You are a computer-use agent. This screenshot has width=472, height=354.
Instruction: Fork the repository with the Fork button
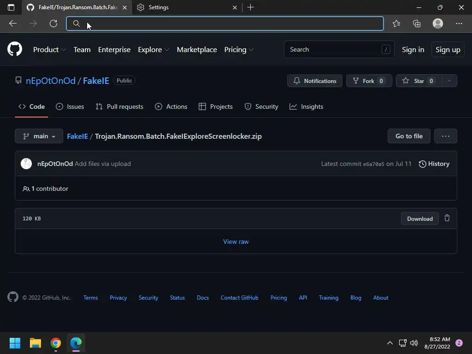coord(369,81)
